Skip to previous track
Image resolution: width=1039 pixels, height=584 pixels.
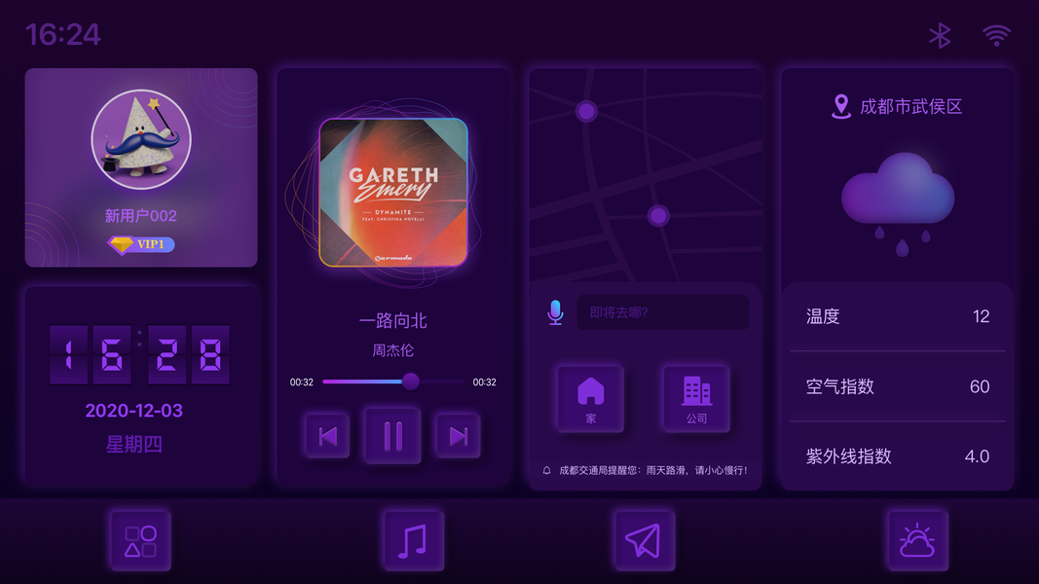click(328, 436)
